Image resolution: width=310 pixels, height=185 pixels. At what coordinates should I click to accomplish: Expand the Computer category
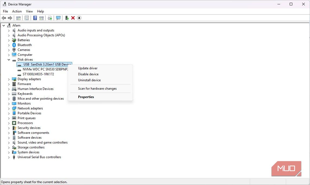9,55
